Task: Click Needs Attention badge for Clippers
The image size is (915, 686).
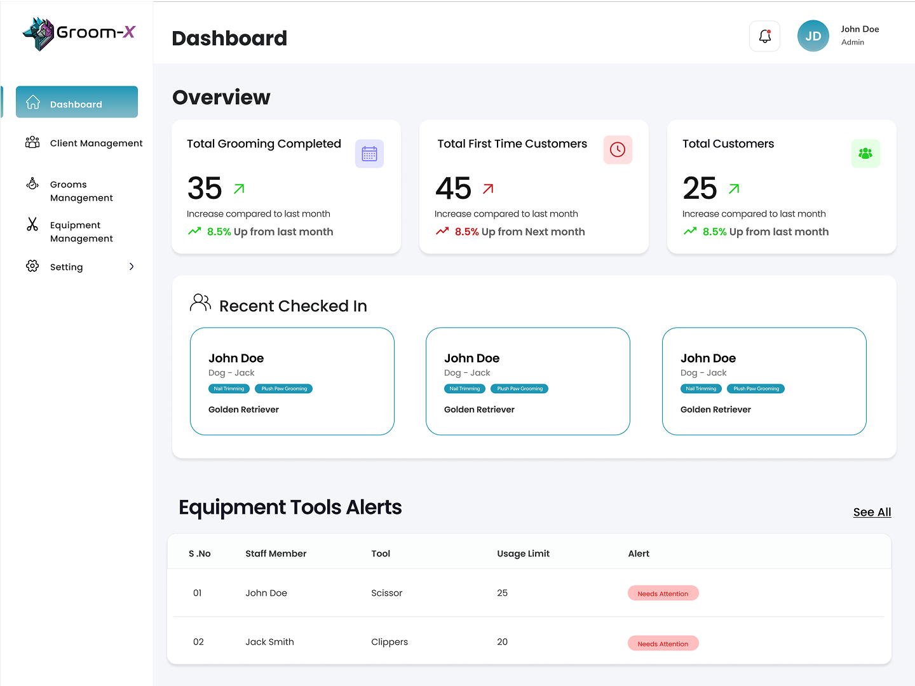Action: (663, 643)
